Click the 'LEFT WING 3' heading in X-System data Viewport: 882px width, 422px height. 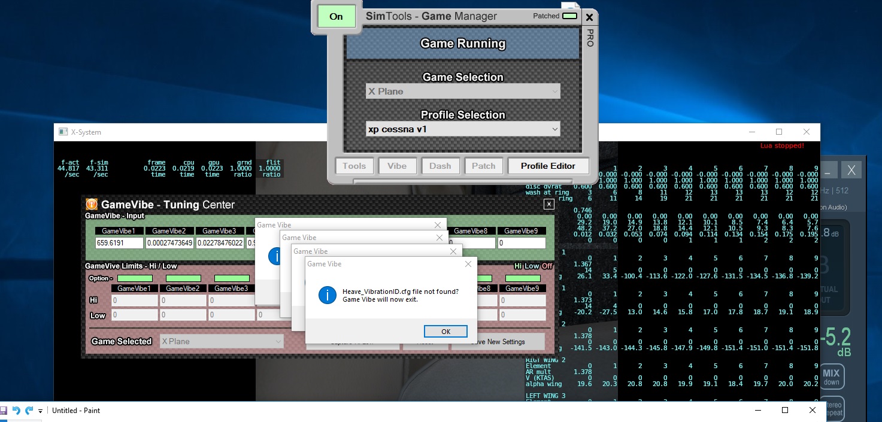coord(545,396)
